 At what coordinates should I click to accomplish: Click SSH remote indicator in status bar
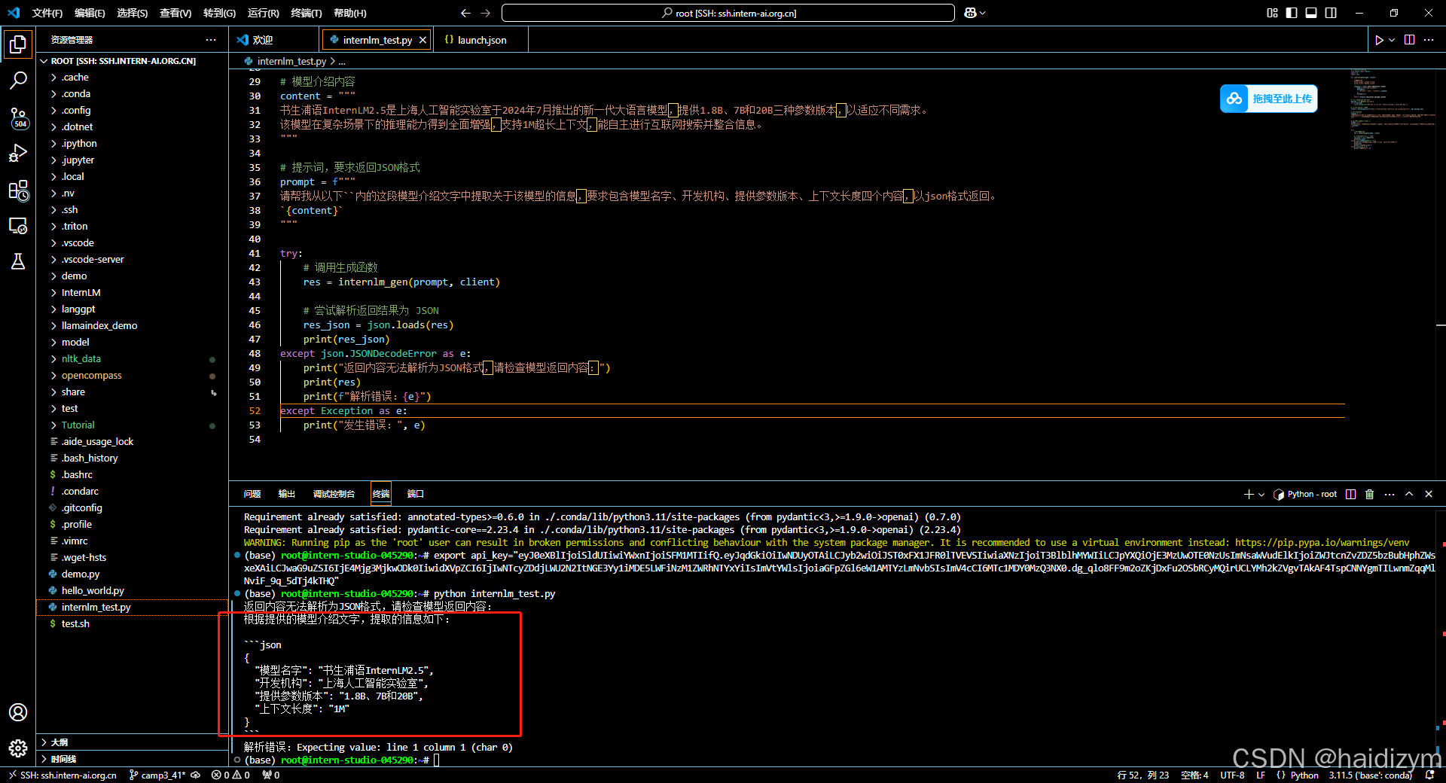coord(63,775)
